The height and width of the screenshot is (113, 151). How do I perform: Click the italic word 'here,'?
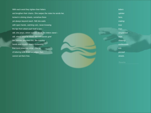pyautogui.click(x=120, y=17)
